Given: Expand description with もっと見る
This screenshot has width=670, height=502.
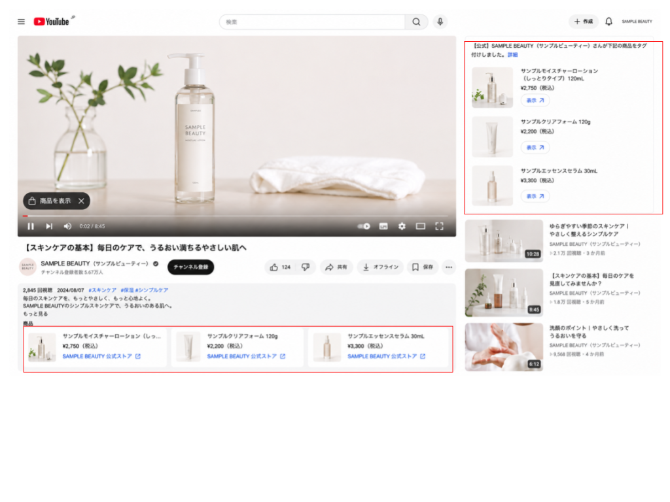Looking at the screenshot, I should [35, 314].
